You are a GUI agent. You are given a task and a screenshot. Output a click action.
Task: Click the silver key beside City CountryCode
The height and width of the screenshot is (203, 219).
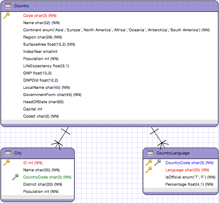click(16, 177)
